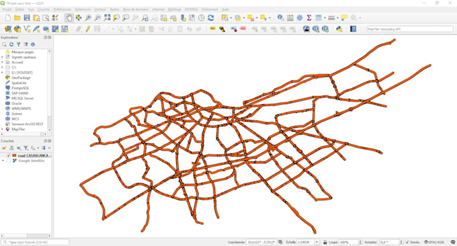The width and height of the screenshot is (457, 246).
Task: Open the Traitement menu
Action: [210, 9]
